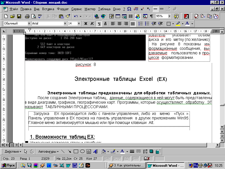Screen dimensions: 225x169
Task: Print the document with the printer icon
Action: coord(27,16)
